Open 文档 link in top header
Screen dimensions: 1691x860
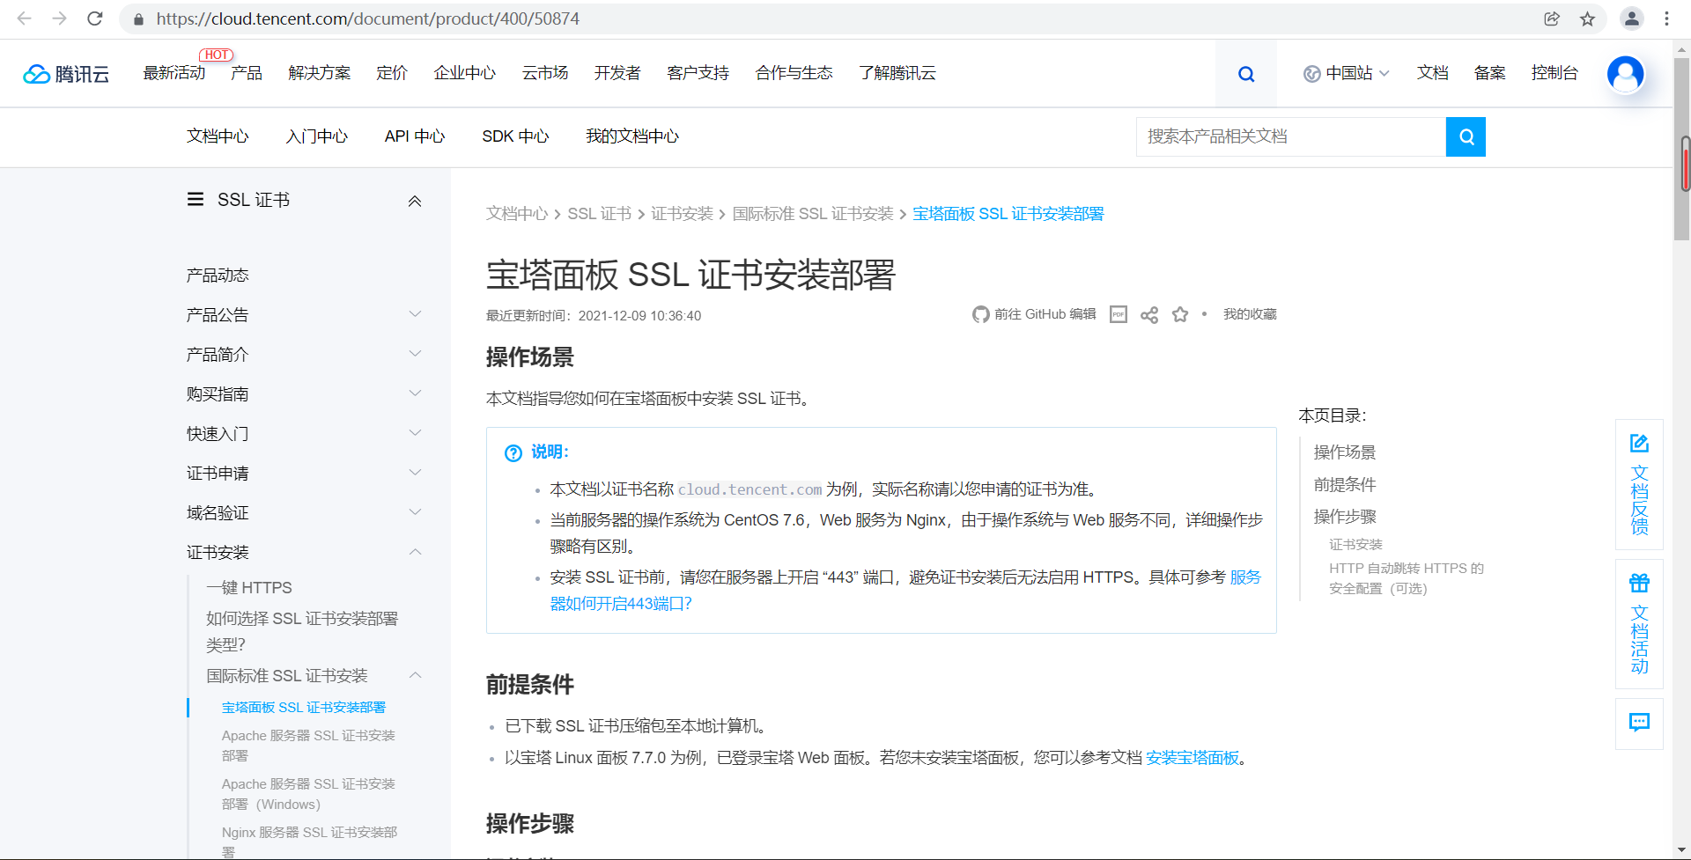pos(1433,73)
